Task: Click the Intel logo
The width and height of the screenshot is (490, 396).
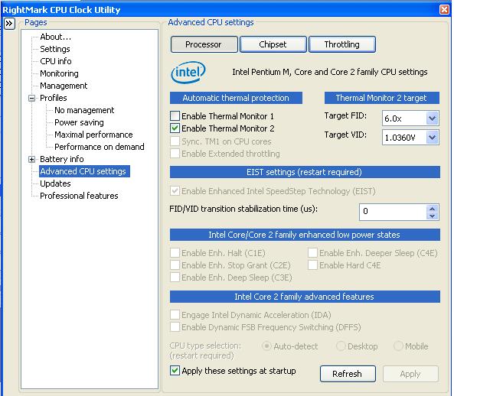Action: coord(188,73)
